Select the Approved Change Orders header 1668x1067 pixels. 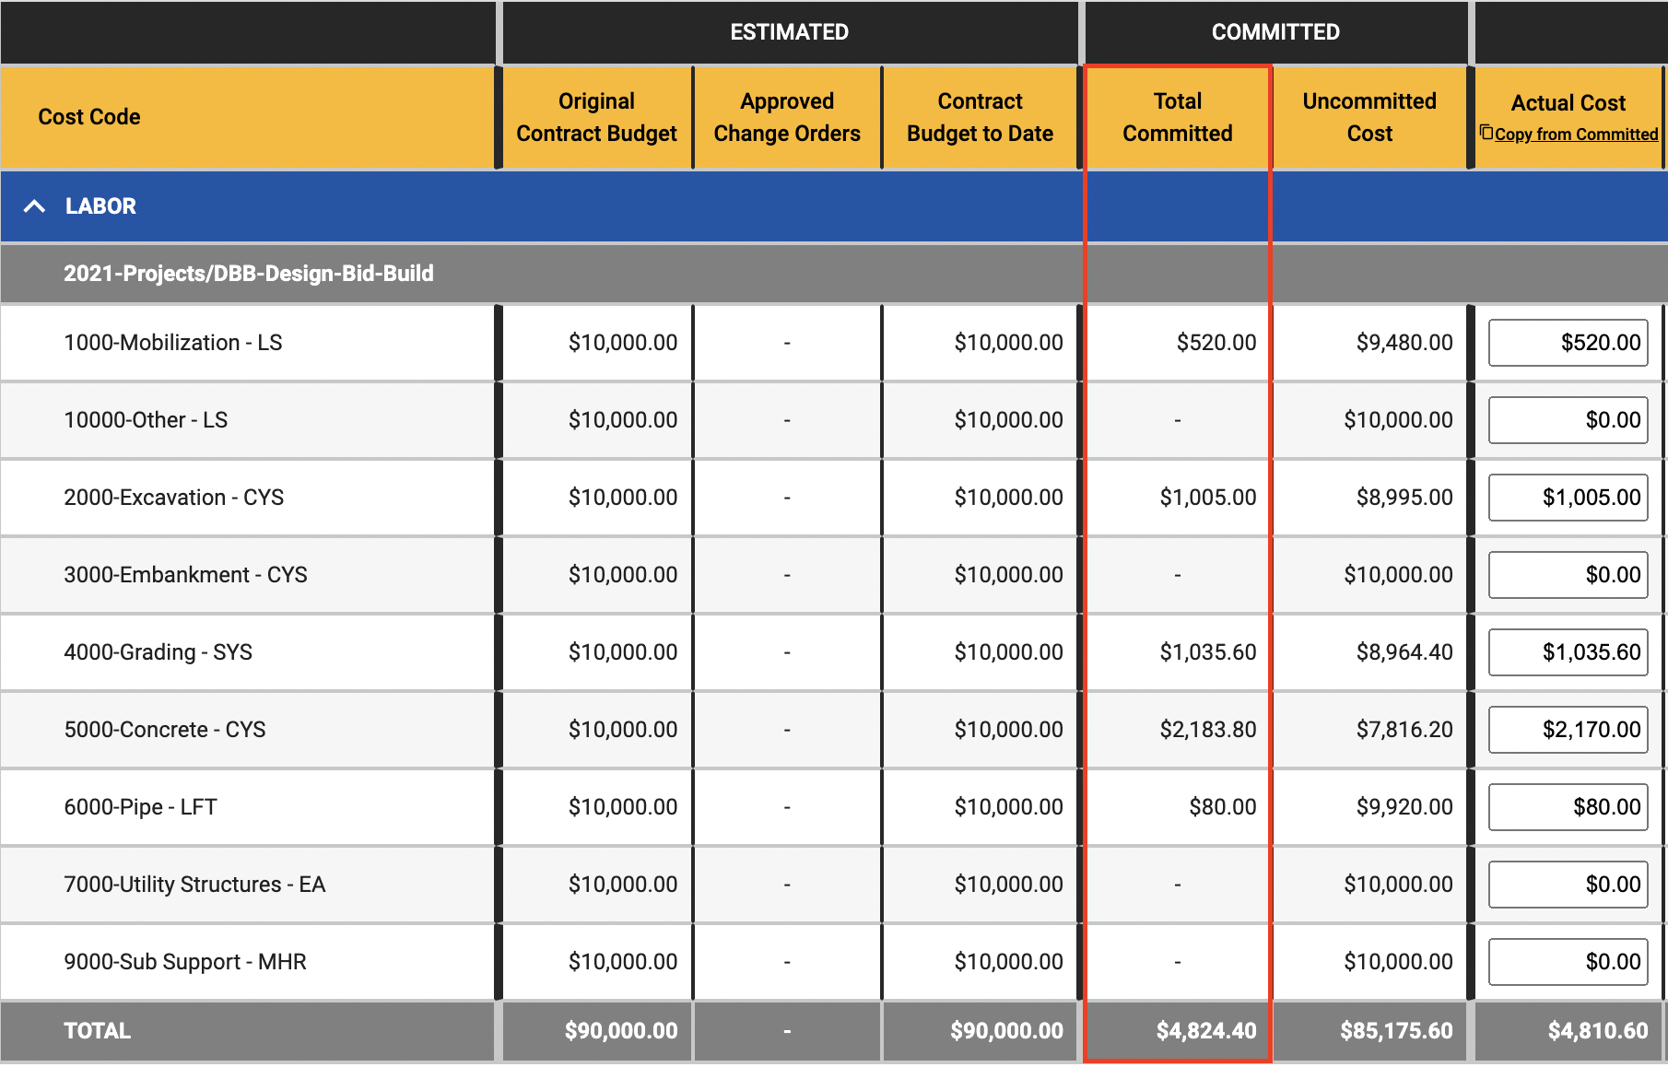(787, 117)
